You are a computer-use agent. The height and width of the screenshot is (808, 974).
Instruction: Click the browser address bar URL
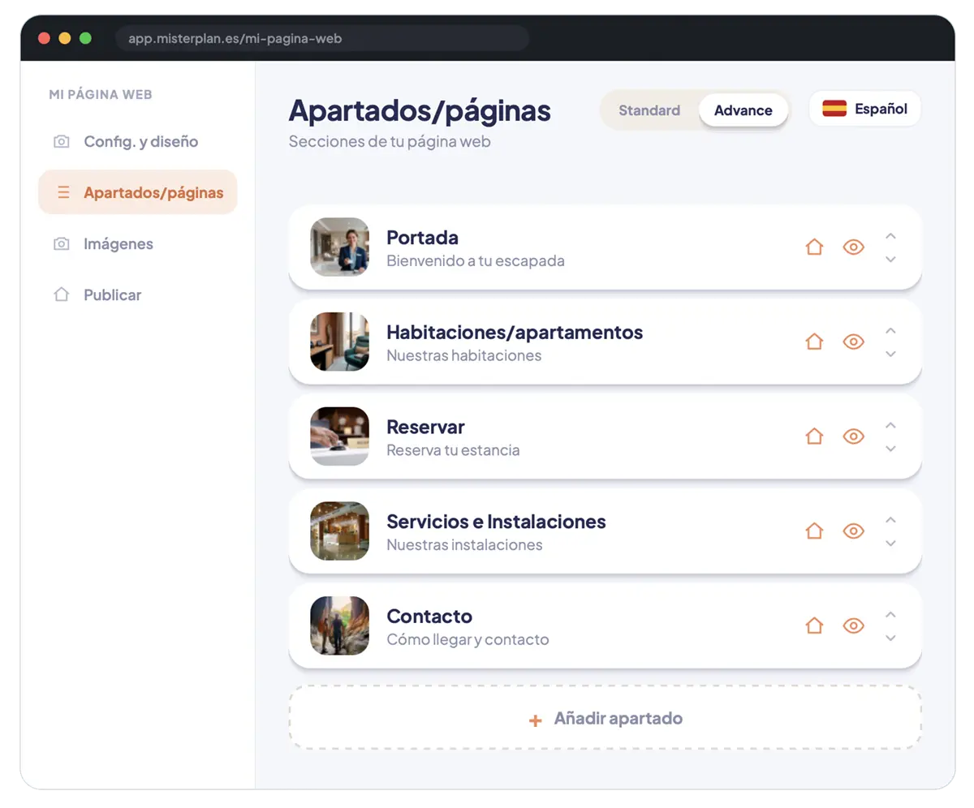[x=322, y=38]
